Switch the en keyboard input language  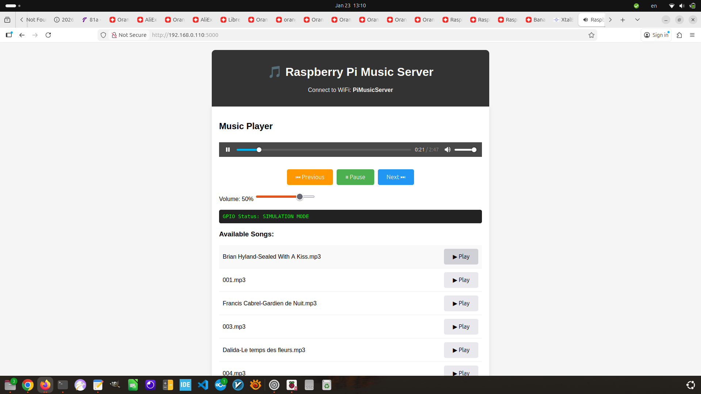(x=654, y=5)
